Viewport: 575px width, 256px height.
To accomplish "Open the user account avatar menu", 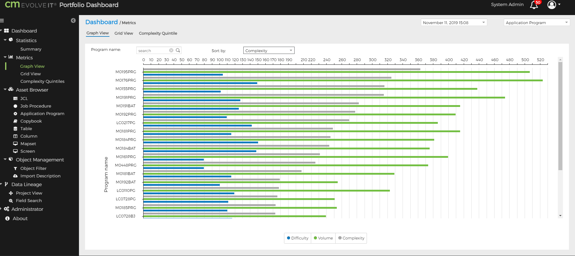I will tap(551, 5).
